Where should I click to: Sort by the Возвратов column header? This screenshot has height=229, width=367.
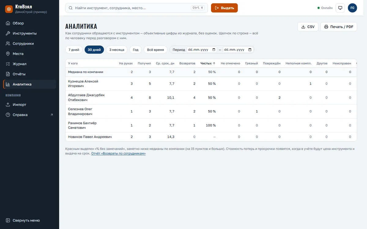pyautogui.click(x=187, y=64)
